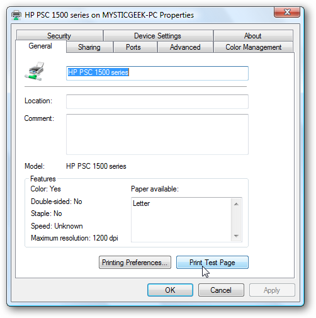Confirm with the OK button
316x318 pixels.
pos(170,290)
